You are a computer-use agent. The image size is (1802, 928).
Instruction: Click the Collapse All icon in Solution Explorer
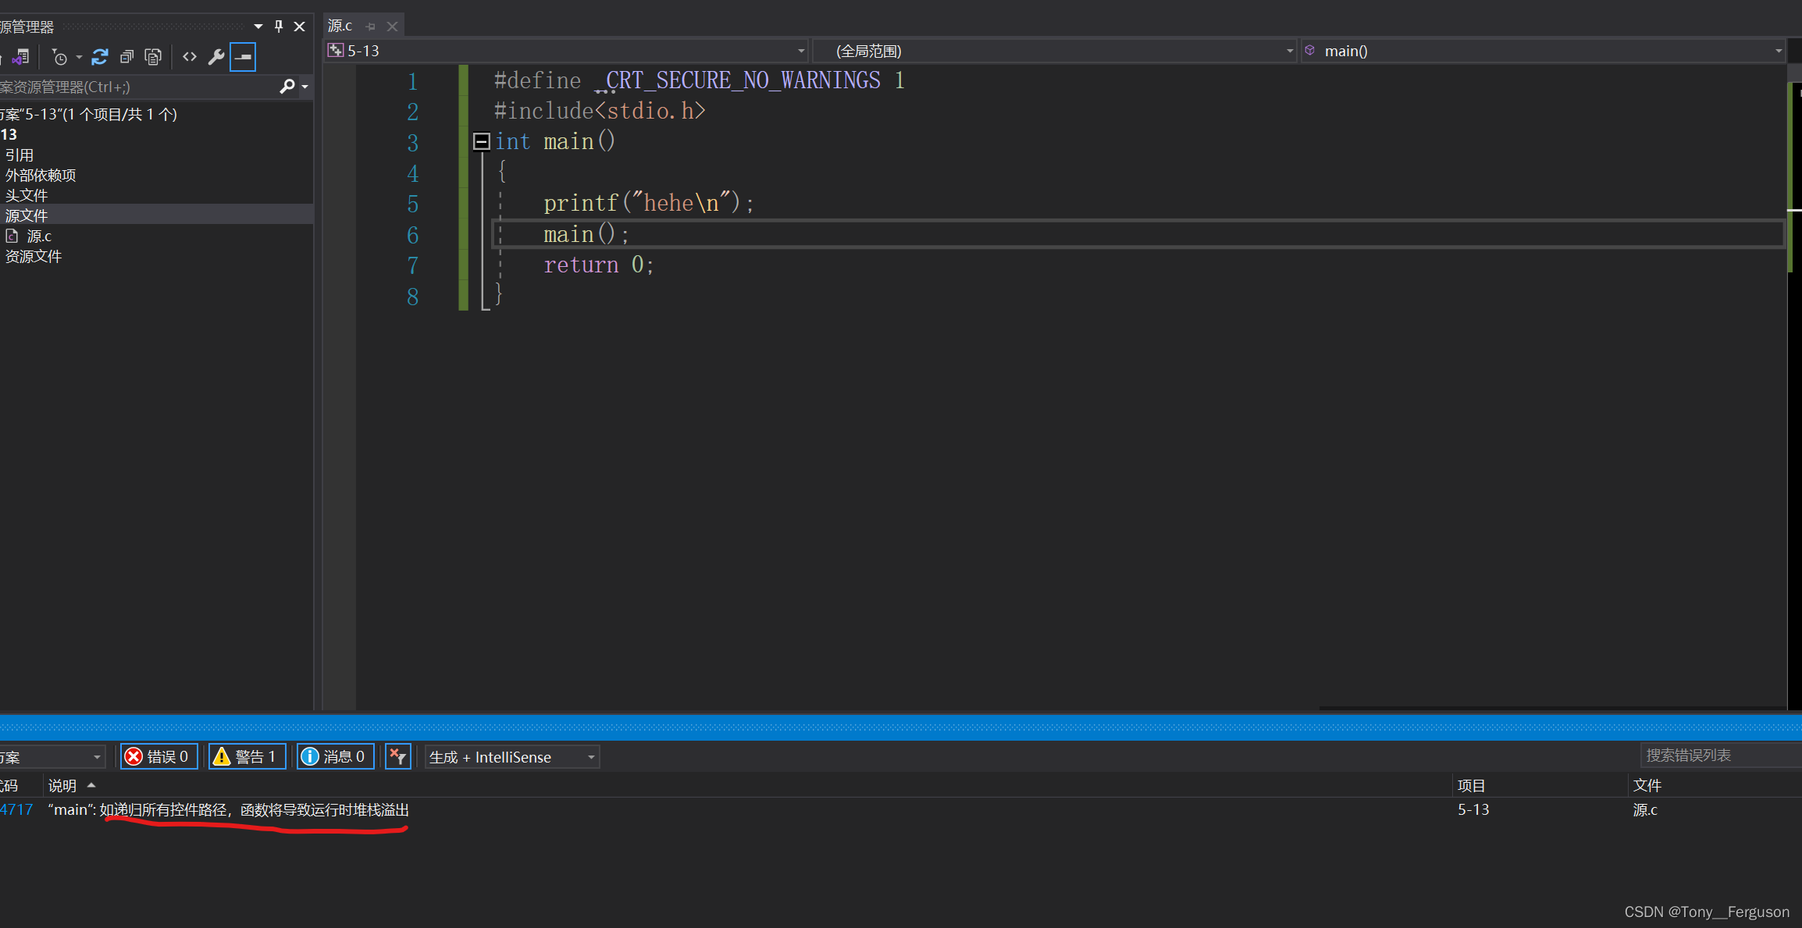coord(126,57)
